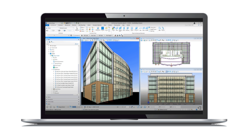The width and height of the screenshot is (249, 128).
Task: Select the Railing tool
Action: click(x=163, y=29)
